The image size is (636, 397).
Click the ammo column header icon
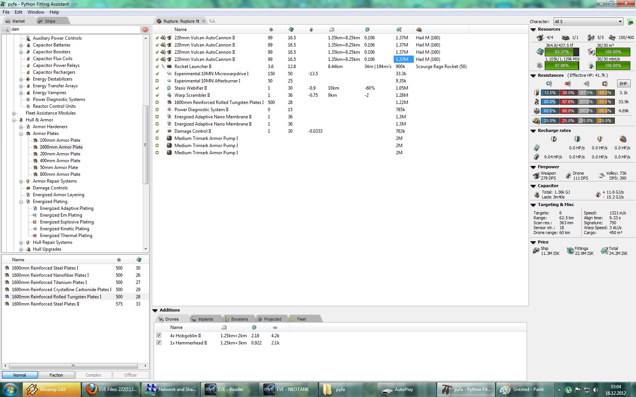pos(419,29)
